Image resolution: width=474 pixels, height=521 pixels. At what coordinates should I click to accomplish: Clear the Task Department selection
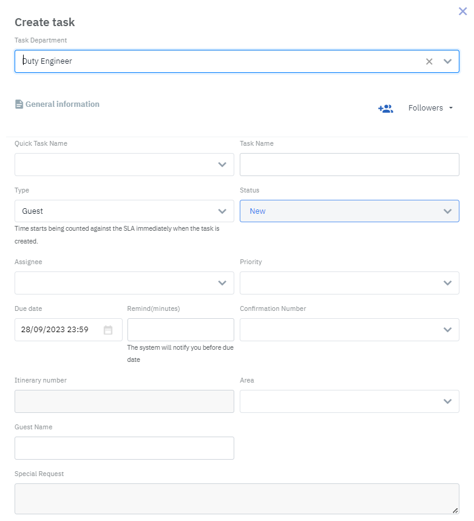(429, 61)
